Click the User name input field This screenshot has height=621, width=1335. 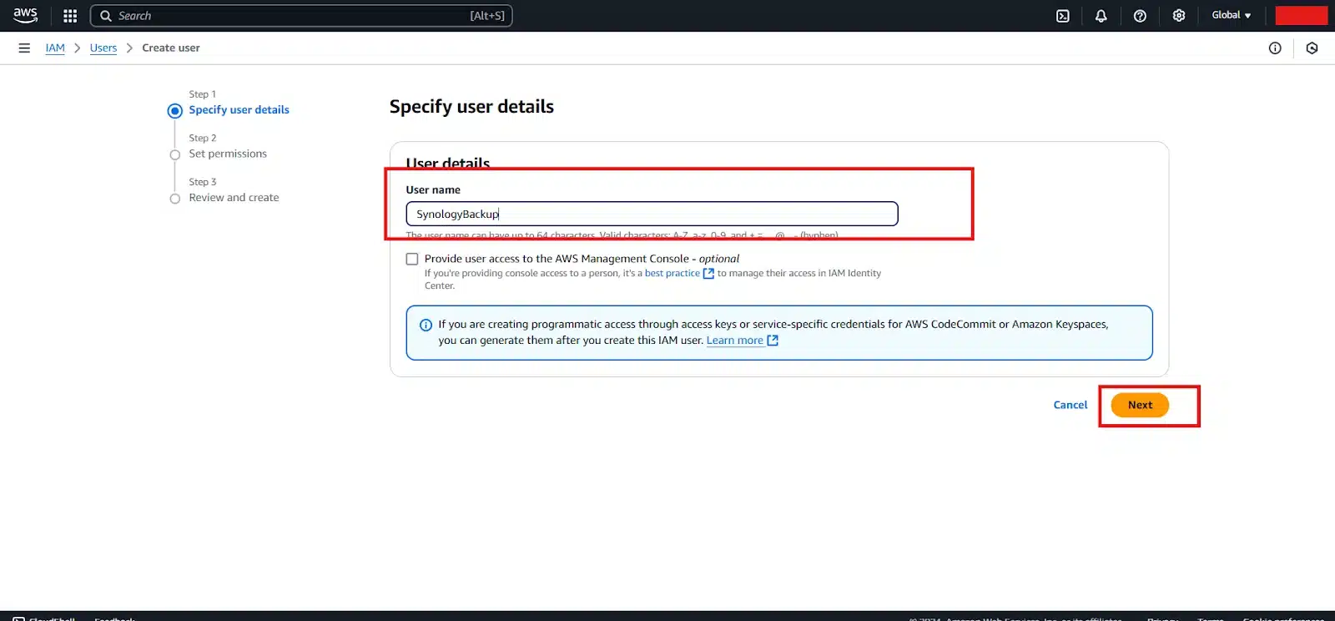pyautogui.click(x=651, y=214)
